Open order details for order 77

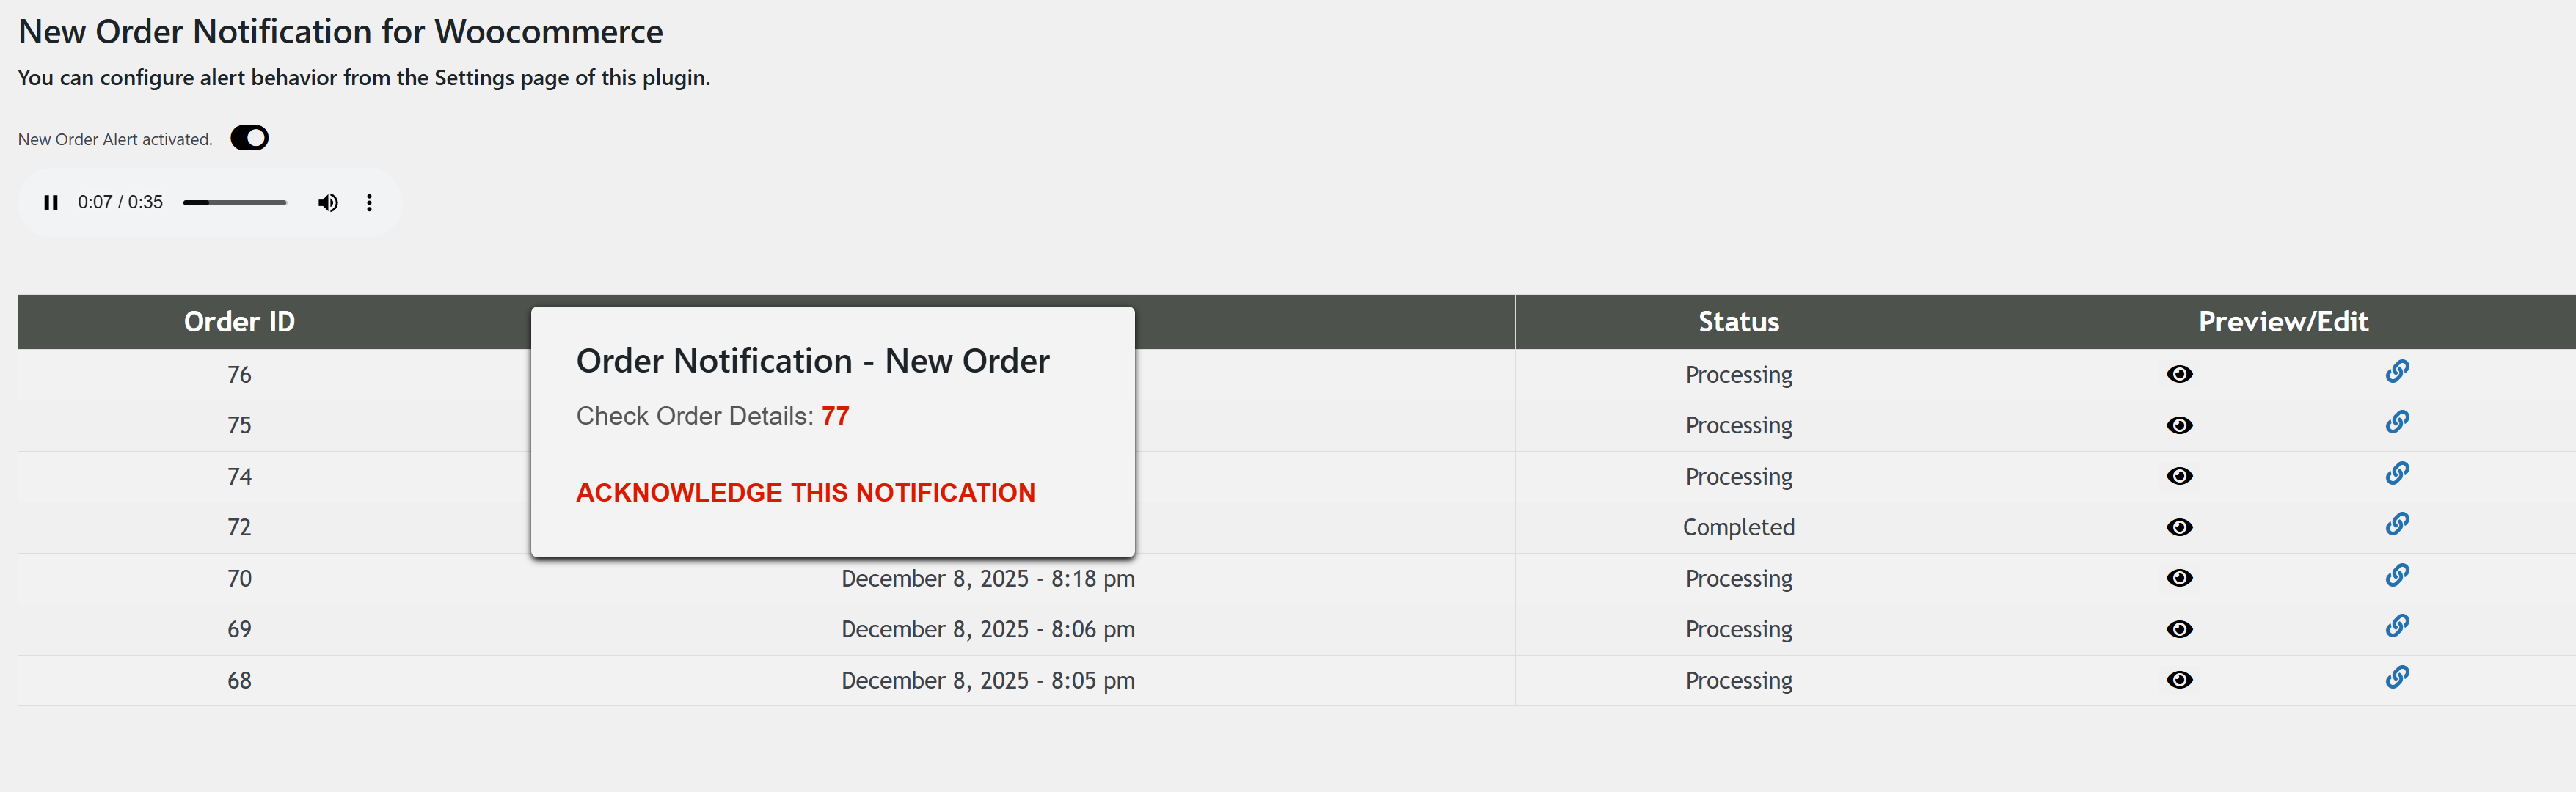(835, 415)
